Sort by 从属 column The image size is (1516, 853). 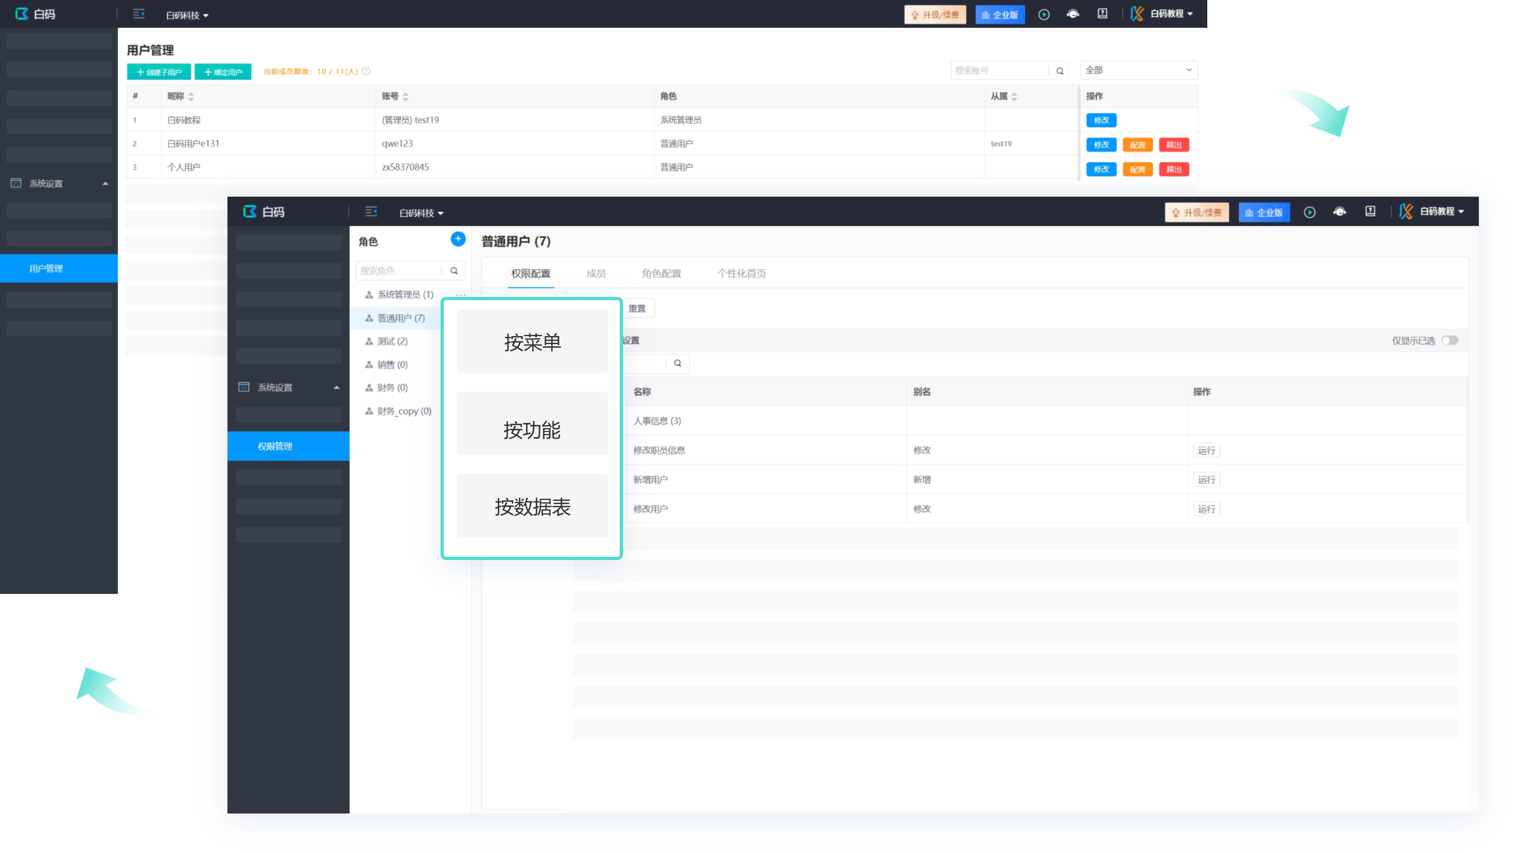[1014, 96]
